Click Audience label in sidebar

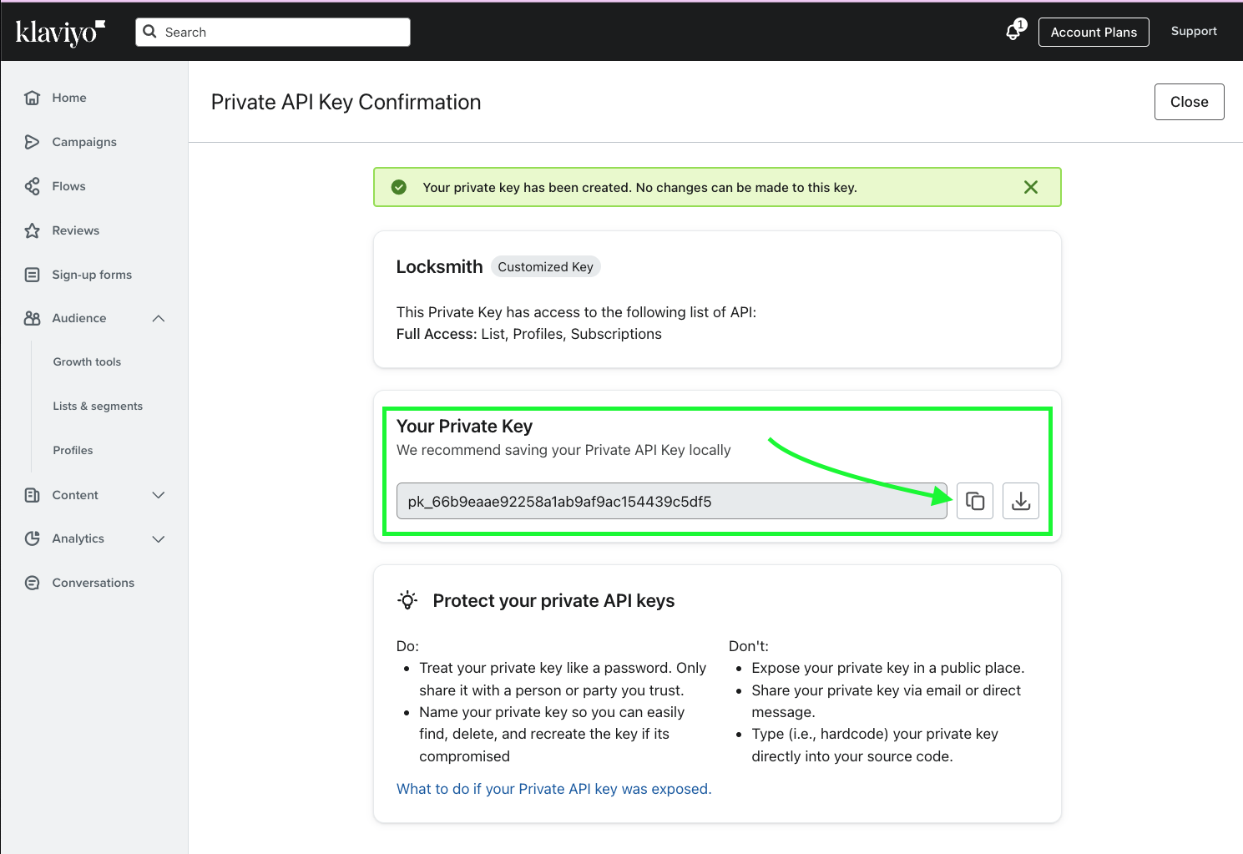(79, 318)
